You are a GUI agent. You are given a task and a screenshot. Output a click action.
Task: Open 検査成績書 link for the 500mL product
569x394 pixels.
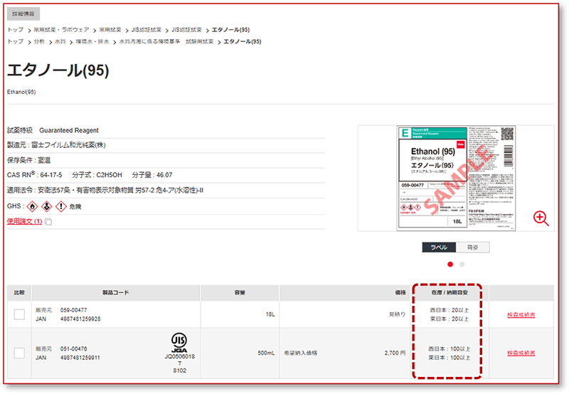(x=521, y=353)
